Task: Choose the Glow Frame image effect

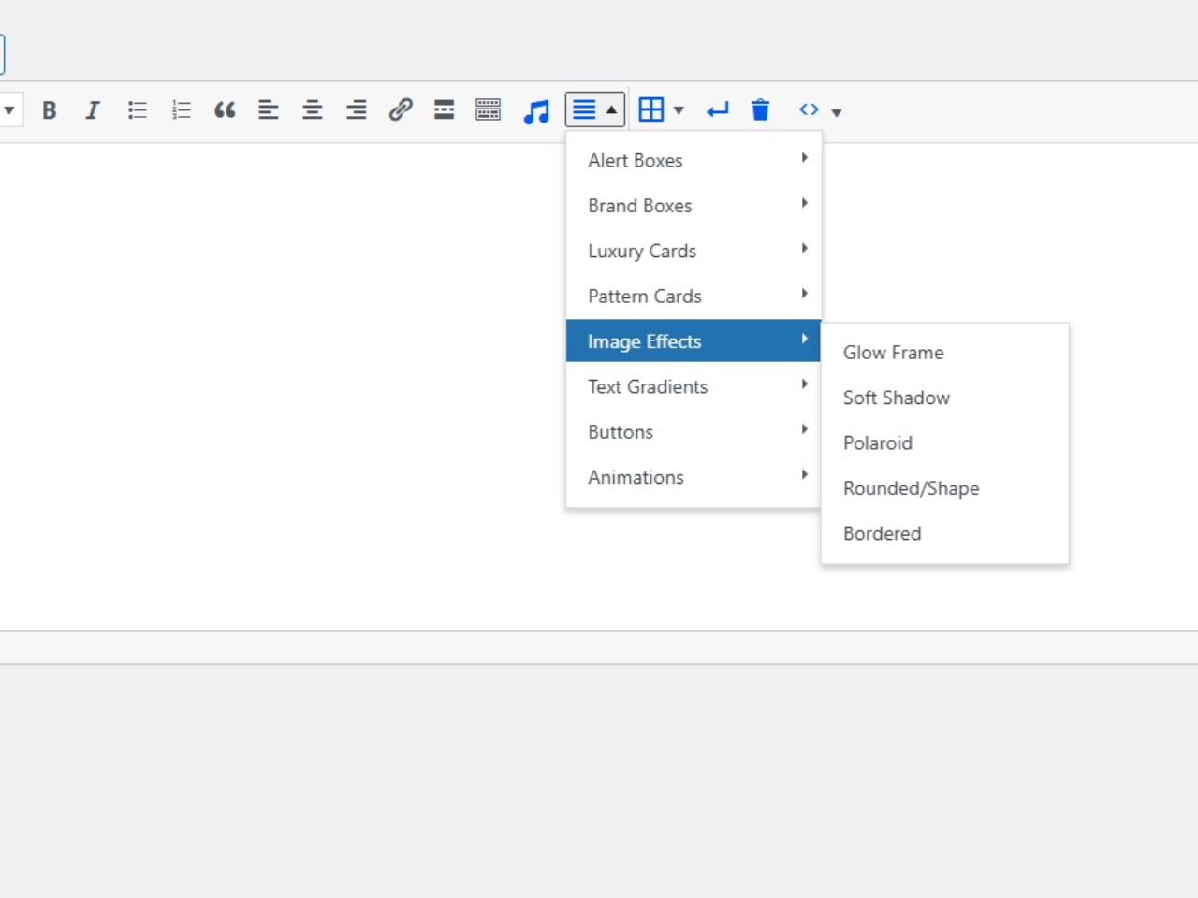Action: tap(893, 353)
